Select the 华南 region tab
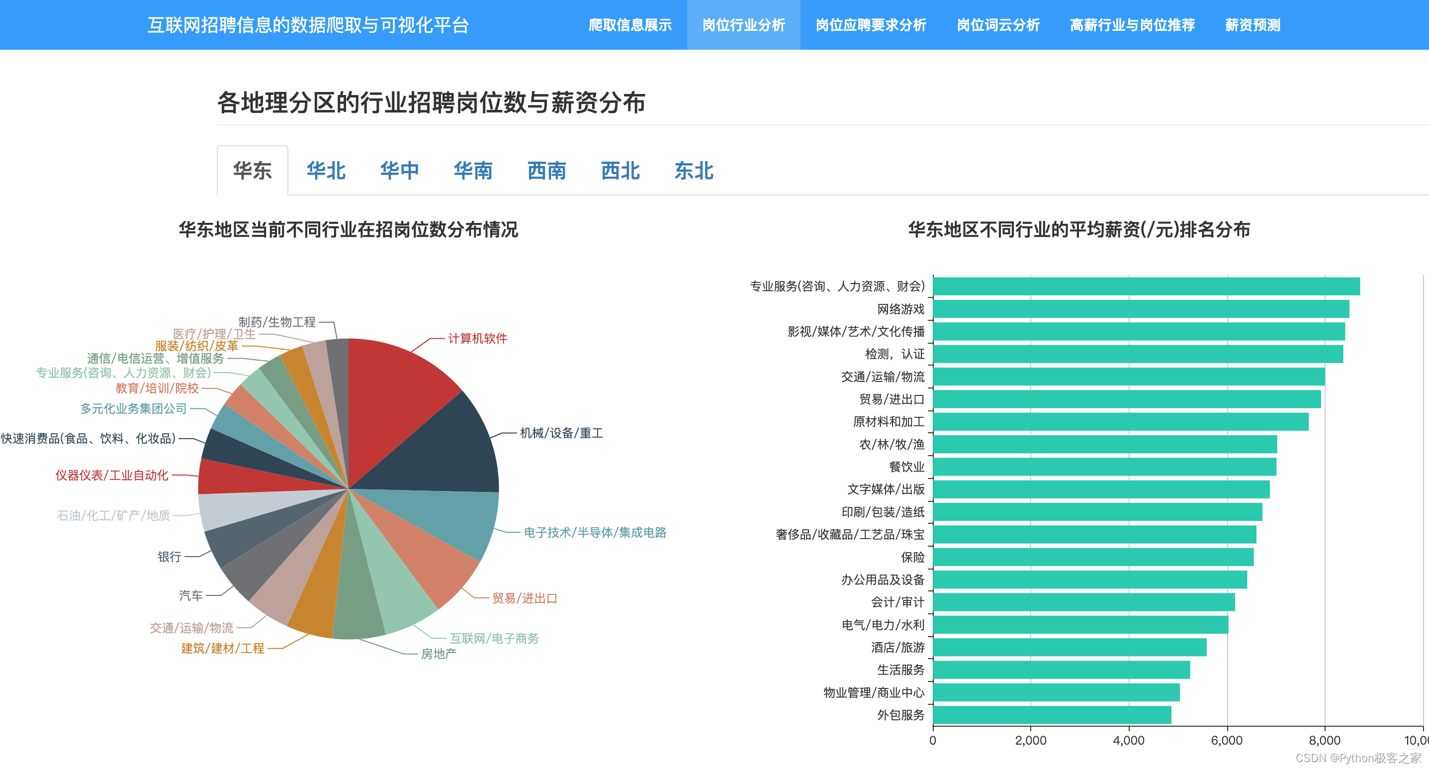This screenshot has height=769, width=1429. [473, 170]
